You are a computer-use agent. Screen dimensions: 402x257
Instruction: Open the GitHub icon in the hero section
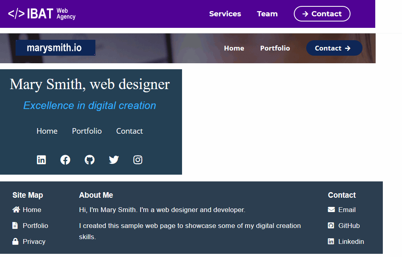point(89,160)
